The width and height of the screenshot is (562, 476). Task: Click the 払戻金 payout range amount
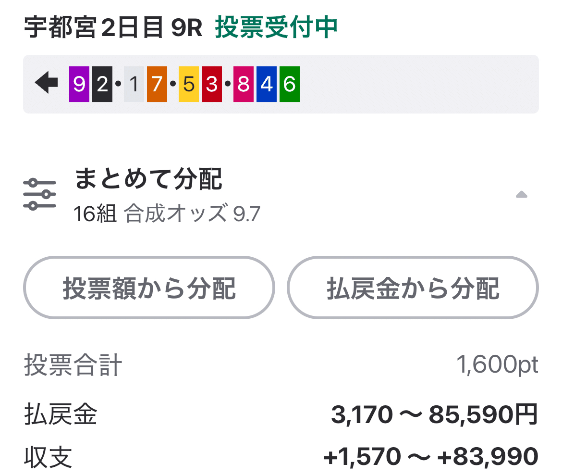(432, 414)
